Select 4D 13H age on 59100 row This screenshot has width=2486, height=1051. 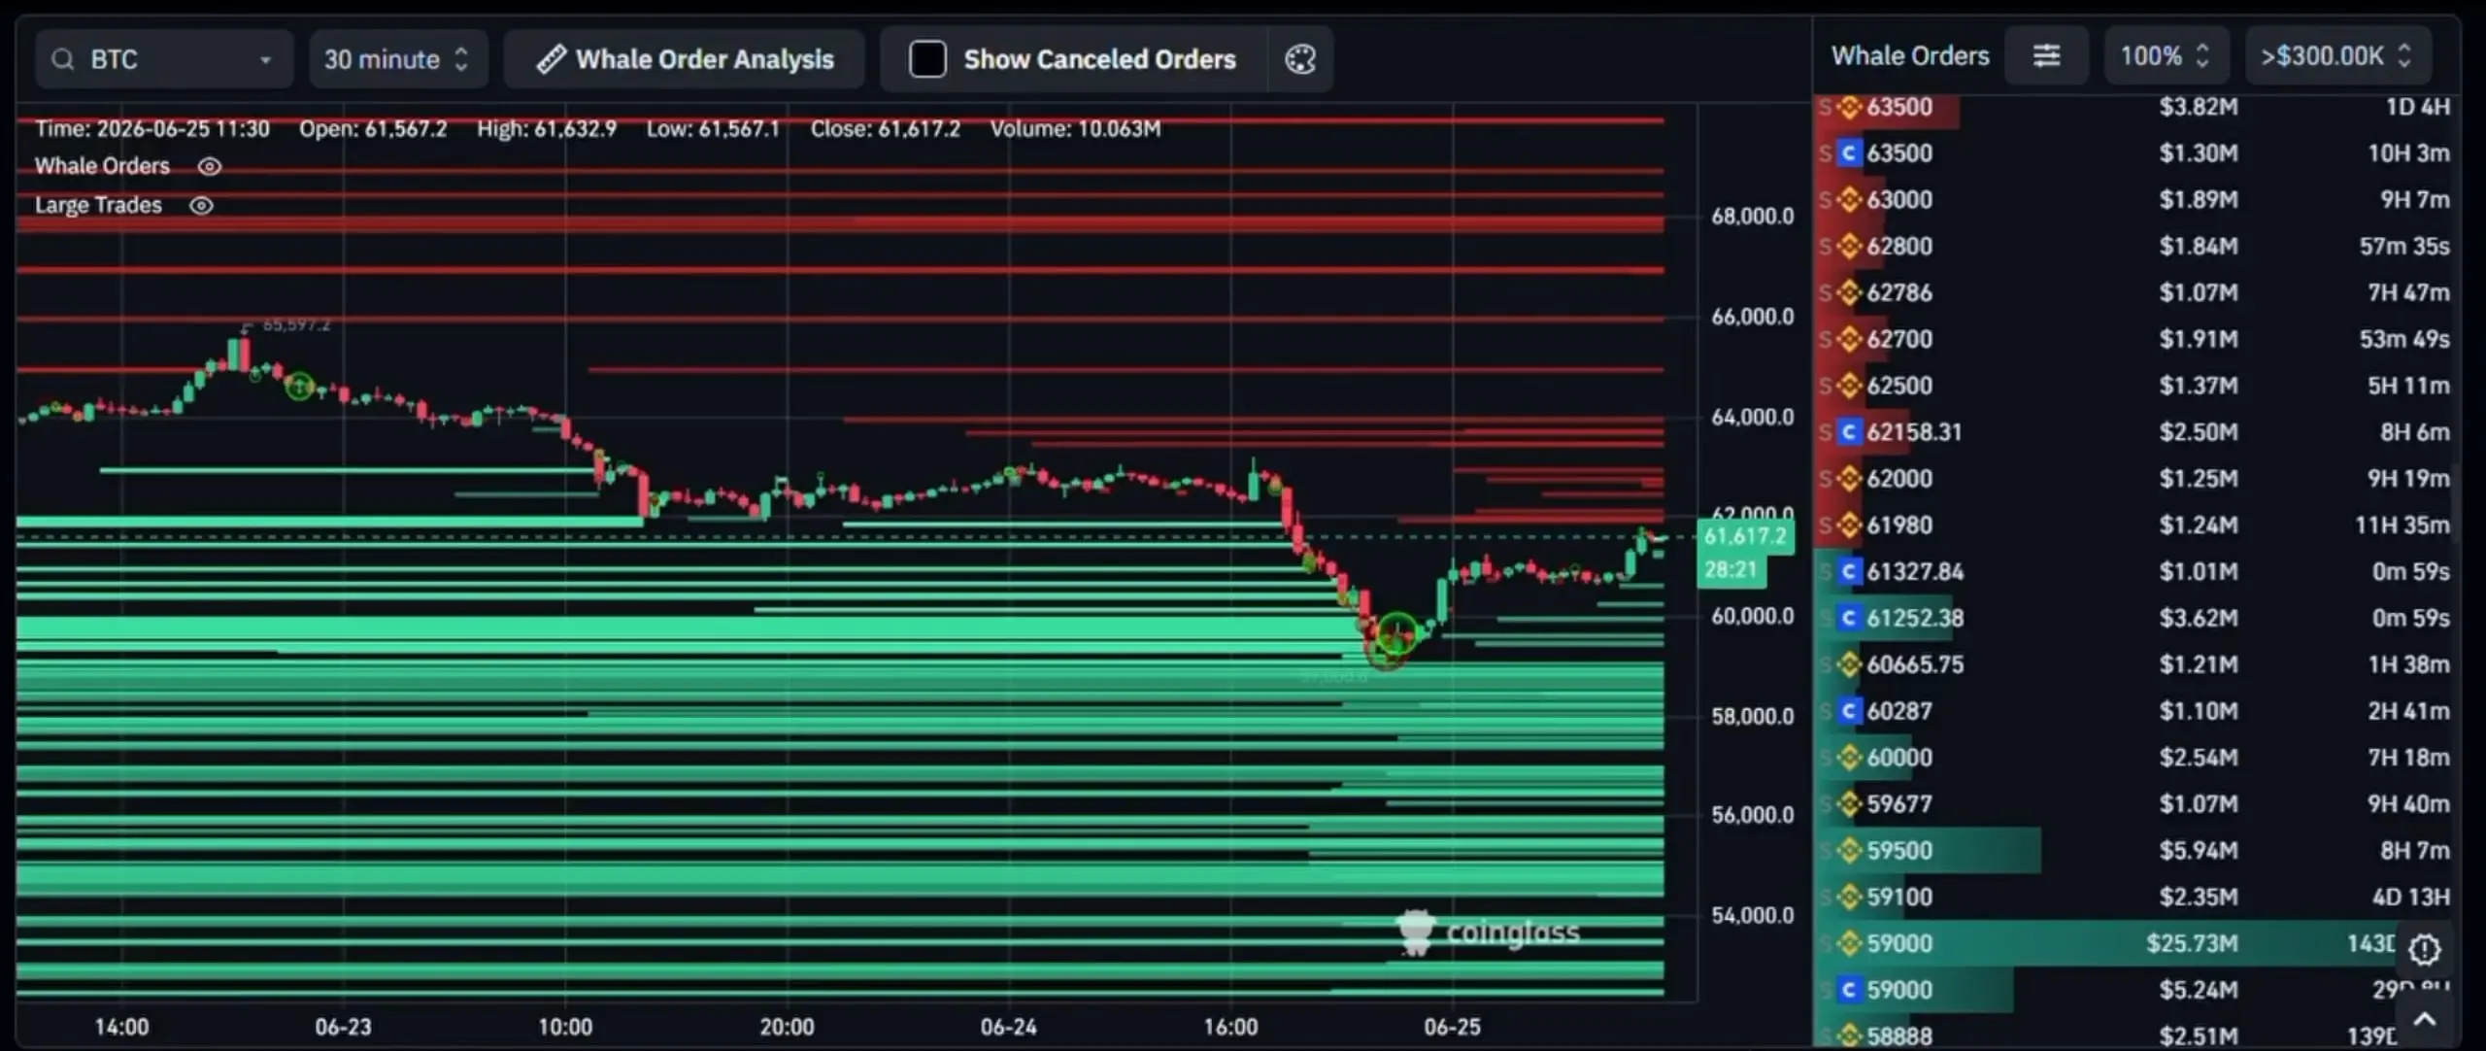pyautogui.click(x=2411, y=898)
